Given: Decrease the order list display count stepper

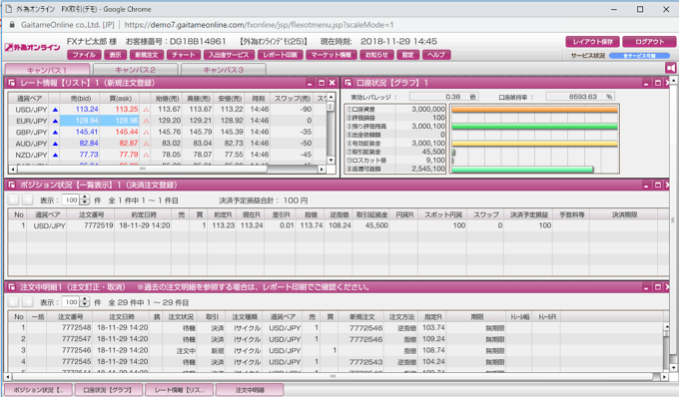Looking at the screenshot, I should click(85, 304).
